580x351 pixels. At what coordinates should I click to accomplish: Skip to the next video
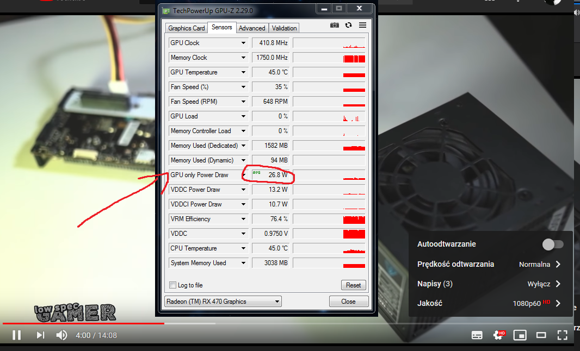click(x=40, y=335)
